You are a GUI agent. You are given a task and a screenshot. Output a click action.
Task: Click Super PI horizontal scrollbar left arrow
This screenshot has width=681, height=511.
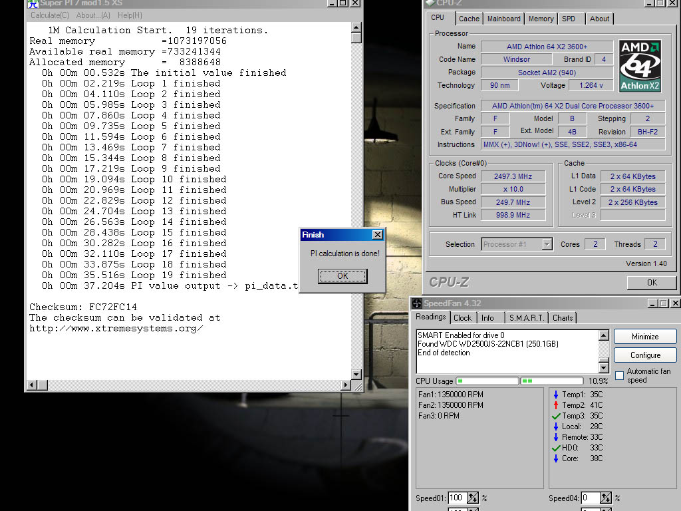(x=32, y=385)
